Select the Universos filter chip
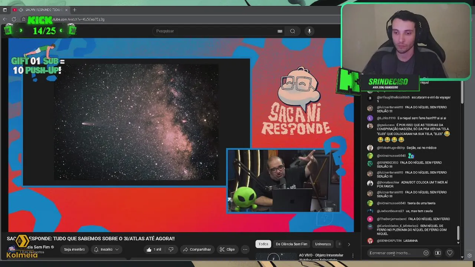Screen dimensions: 475x267 [323, 244]
